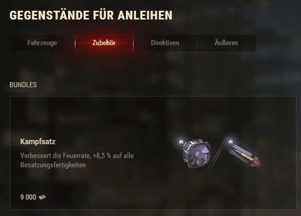The image size is (301, 216).
Task: Click the BUNDLES section heading
Action: 23,85
